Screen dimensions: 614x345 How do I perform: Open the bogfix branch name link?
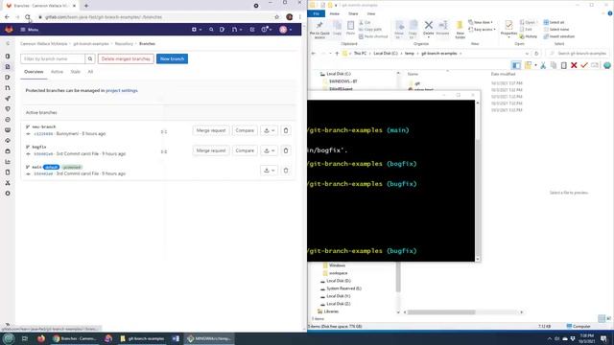pos(39,147)
